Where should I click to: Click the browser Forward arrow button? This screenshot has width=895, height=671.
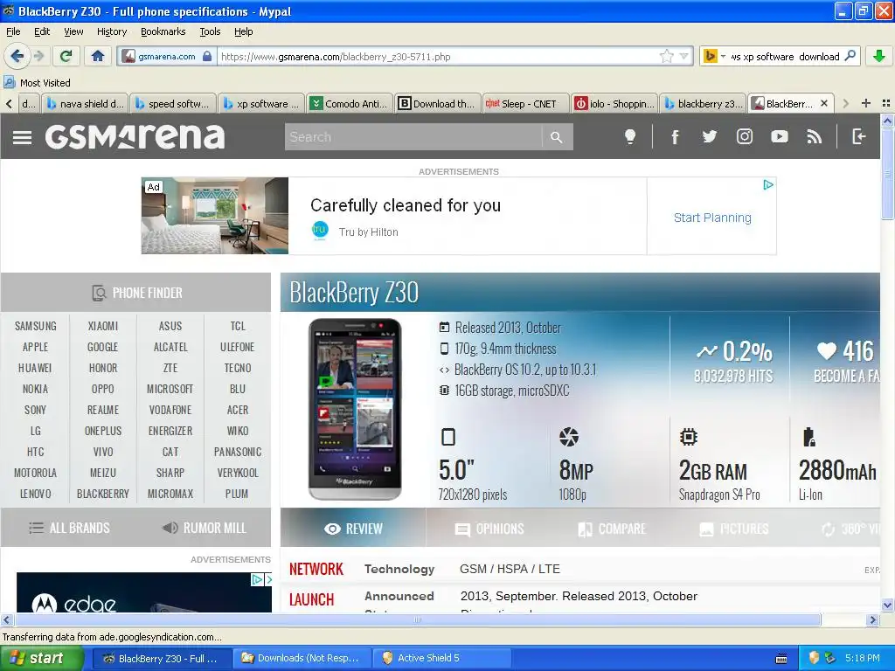tap(38, 56)
